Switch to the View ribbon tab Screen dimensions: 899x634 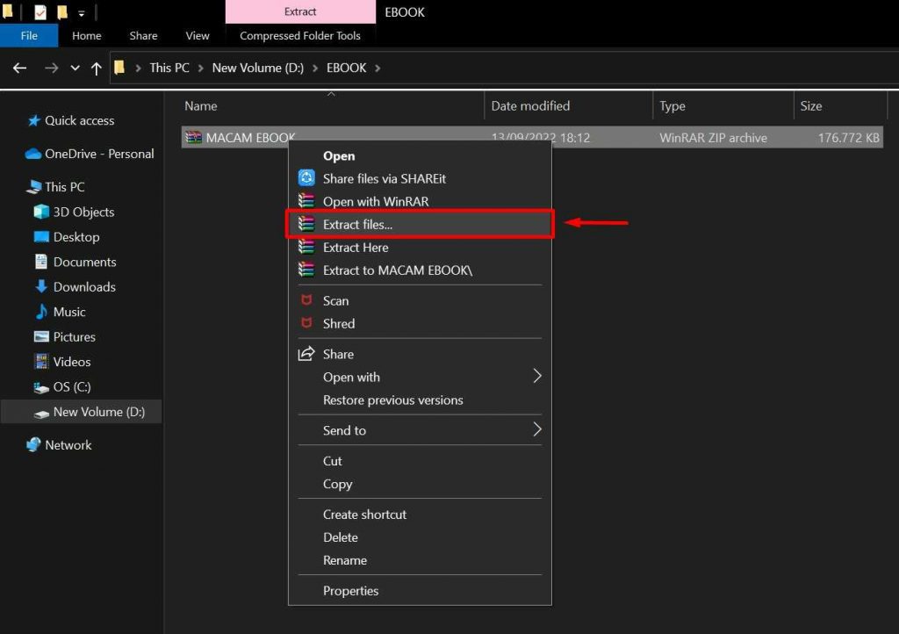point(198,36)
